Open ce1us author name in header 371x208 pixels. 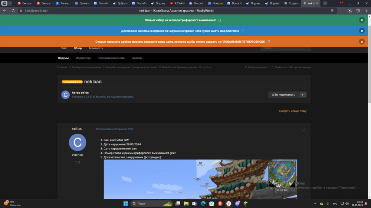[84, 93]
